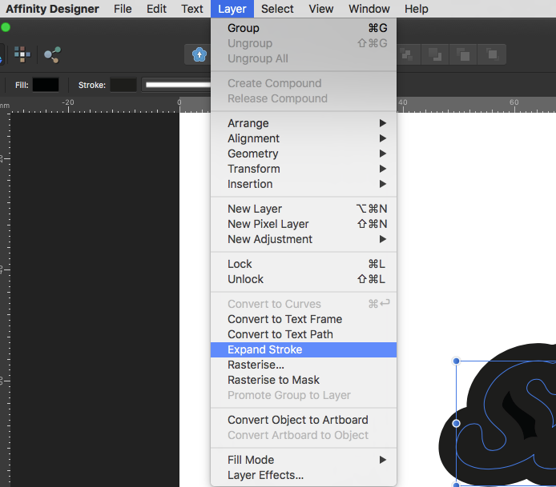Choose Convert to Text Frame
This screenshot has width=556, height=487.
pyautogui.click(x=304, y=319)
